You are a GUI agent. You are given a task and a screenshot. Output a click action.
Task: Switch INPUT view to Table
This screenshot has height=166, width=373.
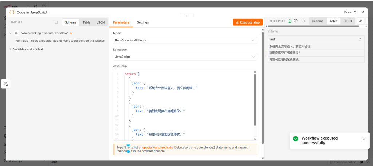tap(86, 22)
